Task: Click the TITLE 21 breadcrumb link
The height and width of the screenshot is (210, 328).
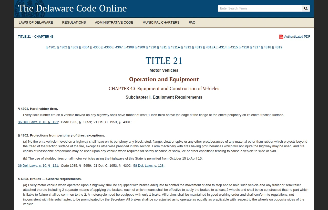Action: click(x=24, y=36)
